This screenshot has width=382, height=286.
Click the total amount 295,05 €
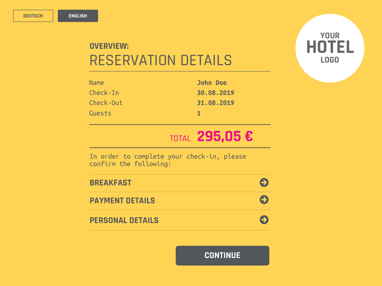225,137
